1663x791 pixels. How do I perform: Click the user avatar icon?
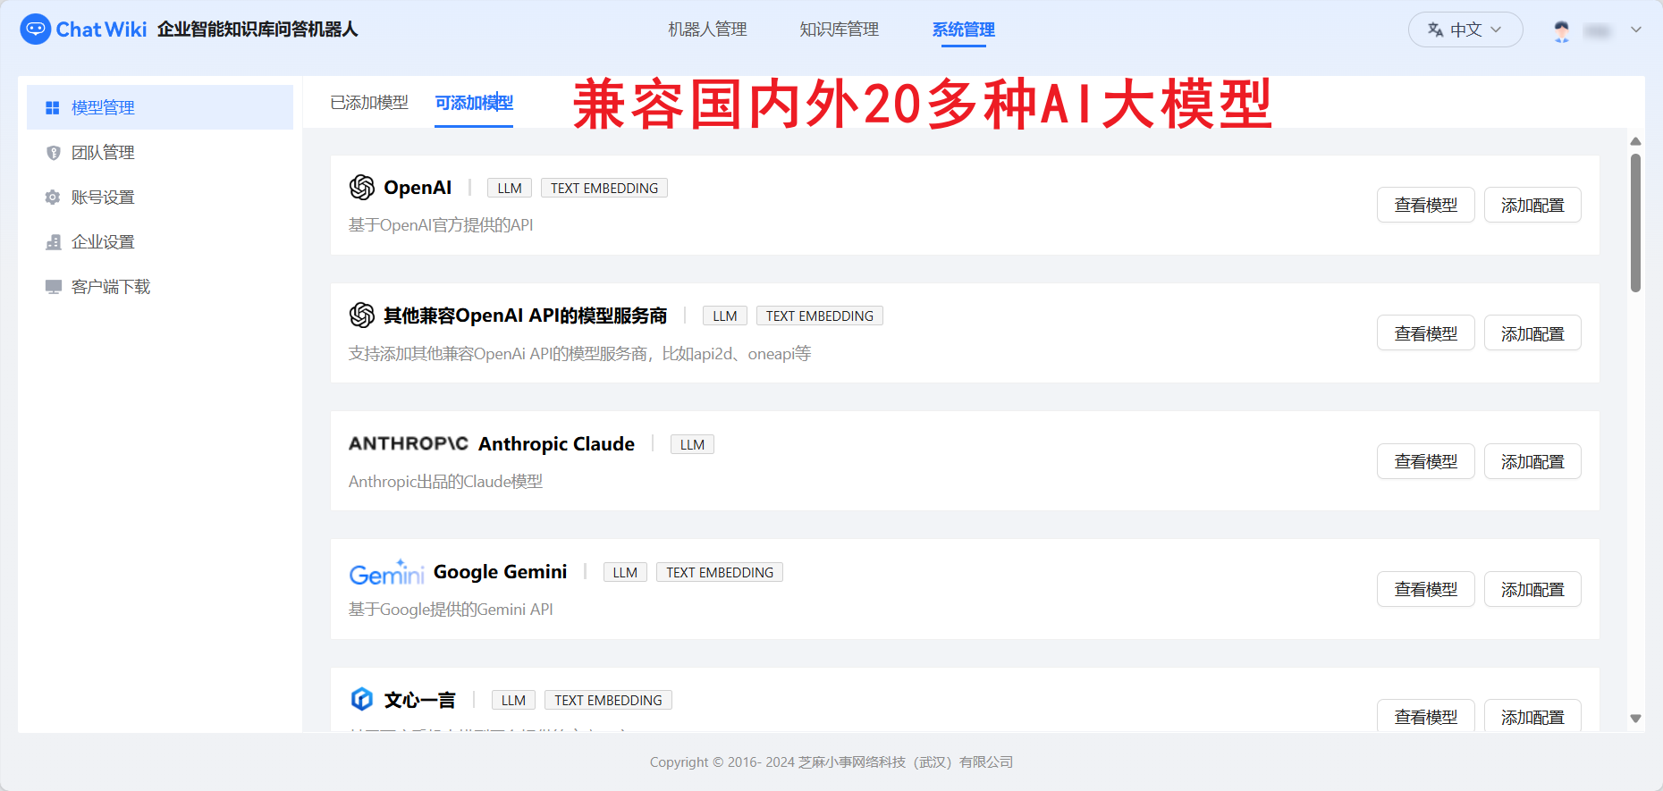[x=1562, y=30]
